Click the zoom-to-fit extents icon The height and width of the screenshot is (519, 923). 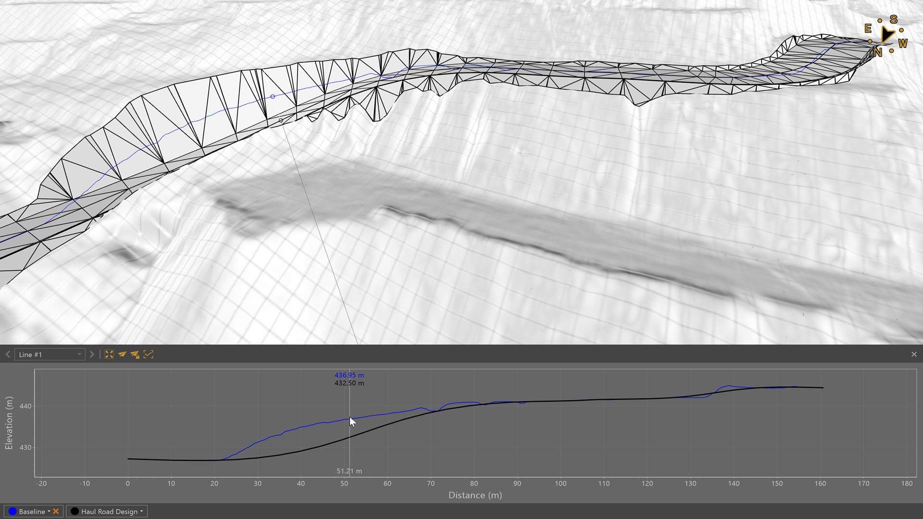[109, 354]
